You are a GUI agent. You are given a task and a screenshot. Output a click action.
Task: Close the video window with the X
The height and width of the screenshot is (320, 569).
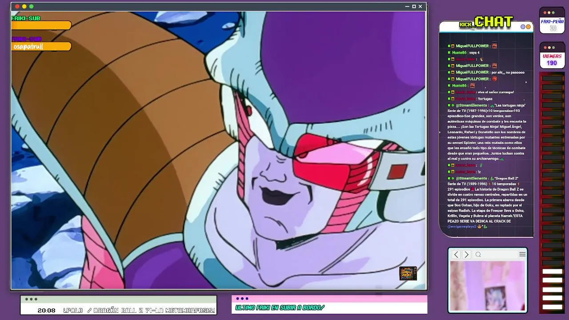[421, 7]
